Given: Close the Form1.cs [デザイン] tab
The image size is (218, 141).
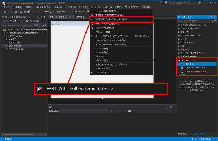Looking at the screenshot, I should (x=73, y=17).
